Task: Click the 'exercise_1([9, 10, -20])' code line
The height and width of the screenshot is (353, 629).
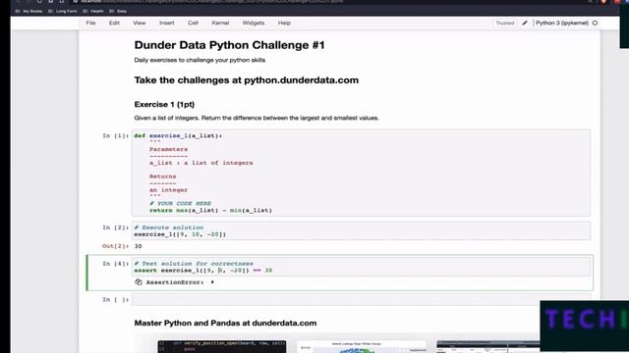Action: coord(180,234)
